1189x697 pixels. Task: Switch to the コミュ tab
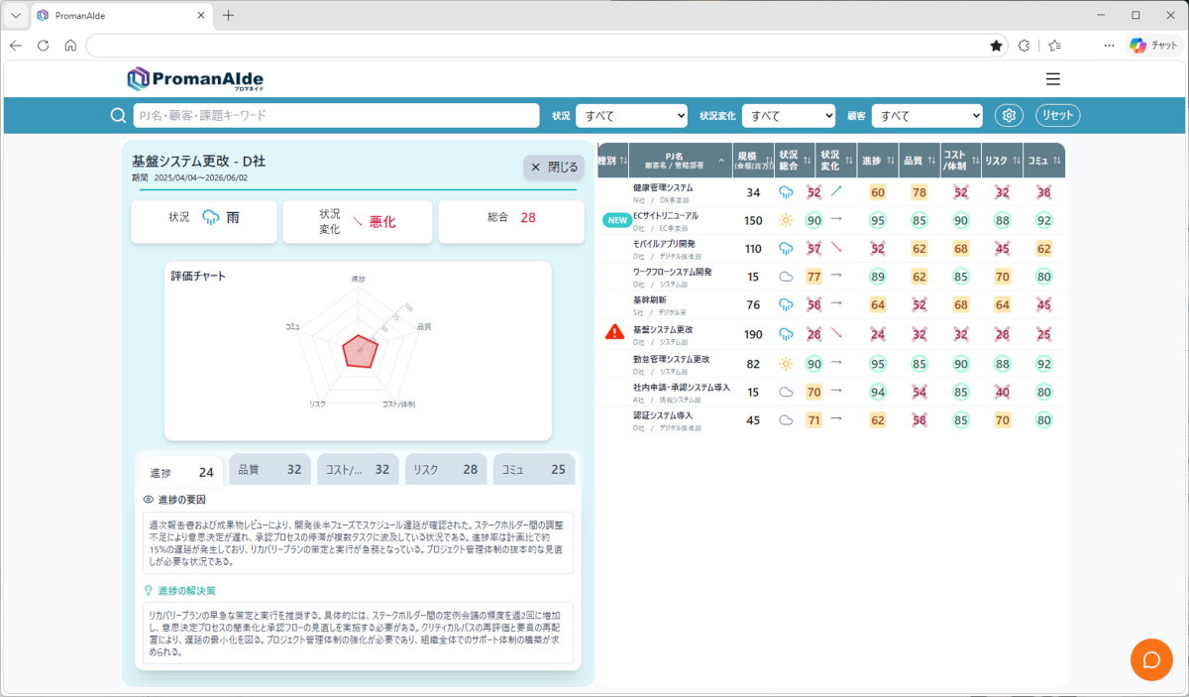[x=534, y=470]
